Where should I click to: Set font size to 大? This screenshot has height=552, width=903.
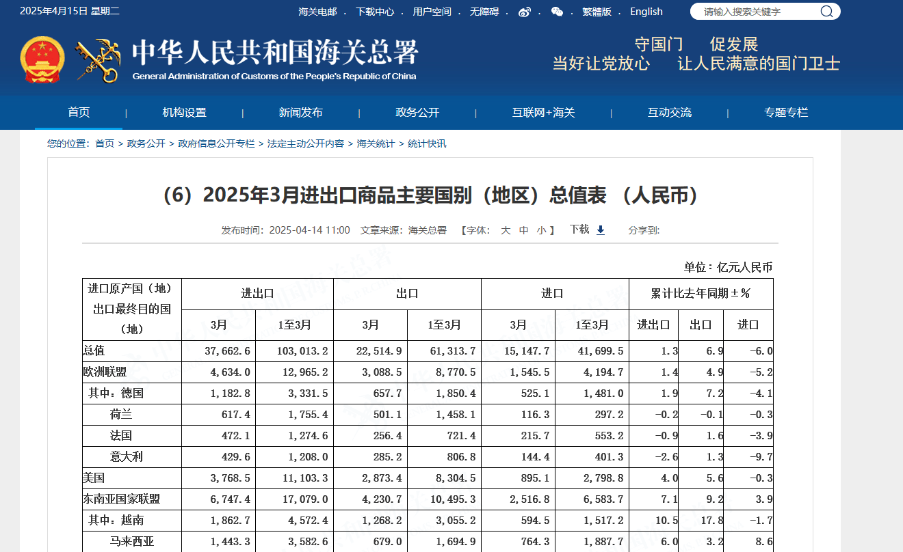pos(506,230)
